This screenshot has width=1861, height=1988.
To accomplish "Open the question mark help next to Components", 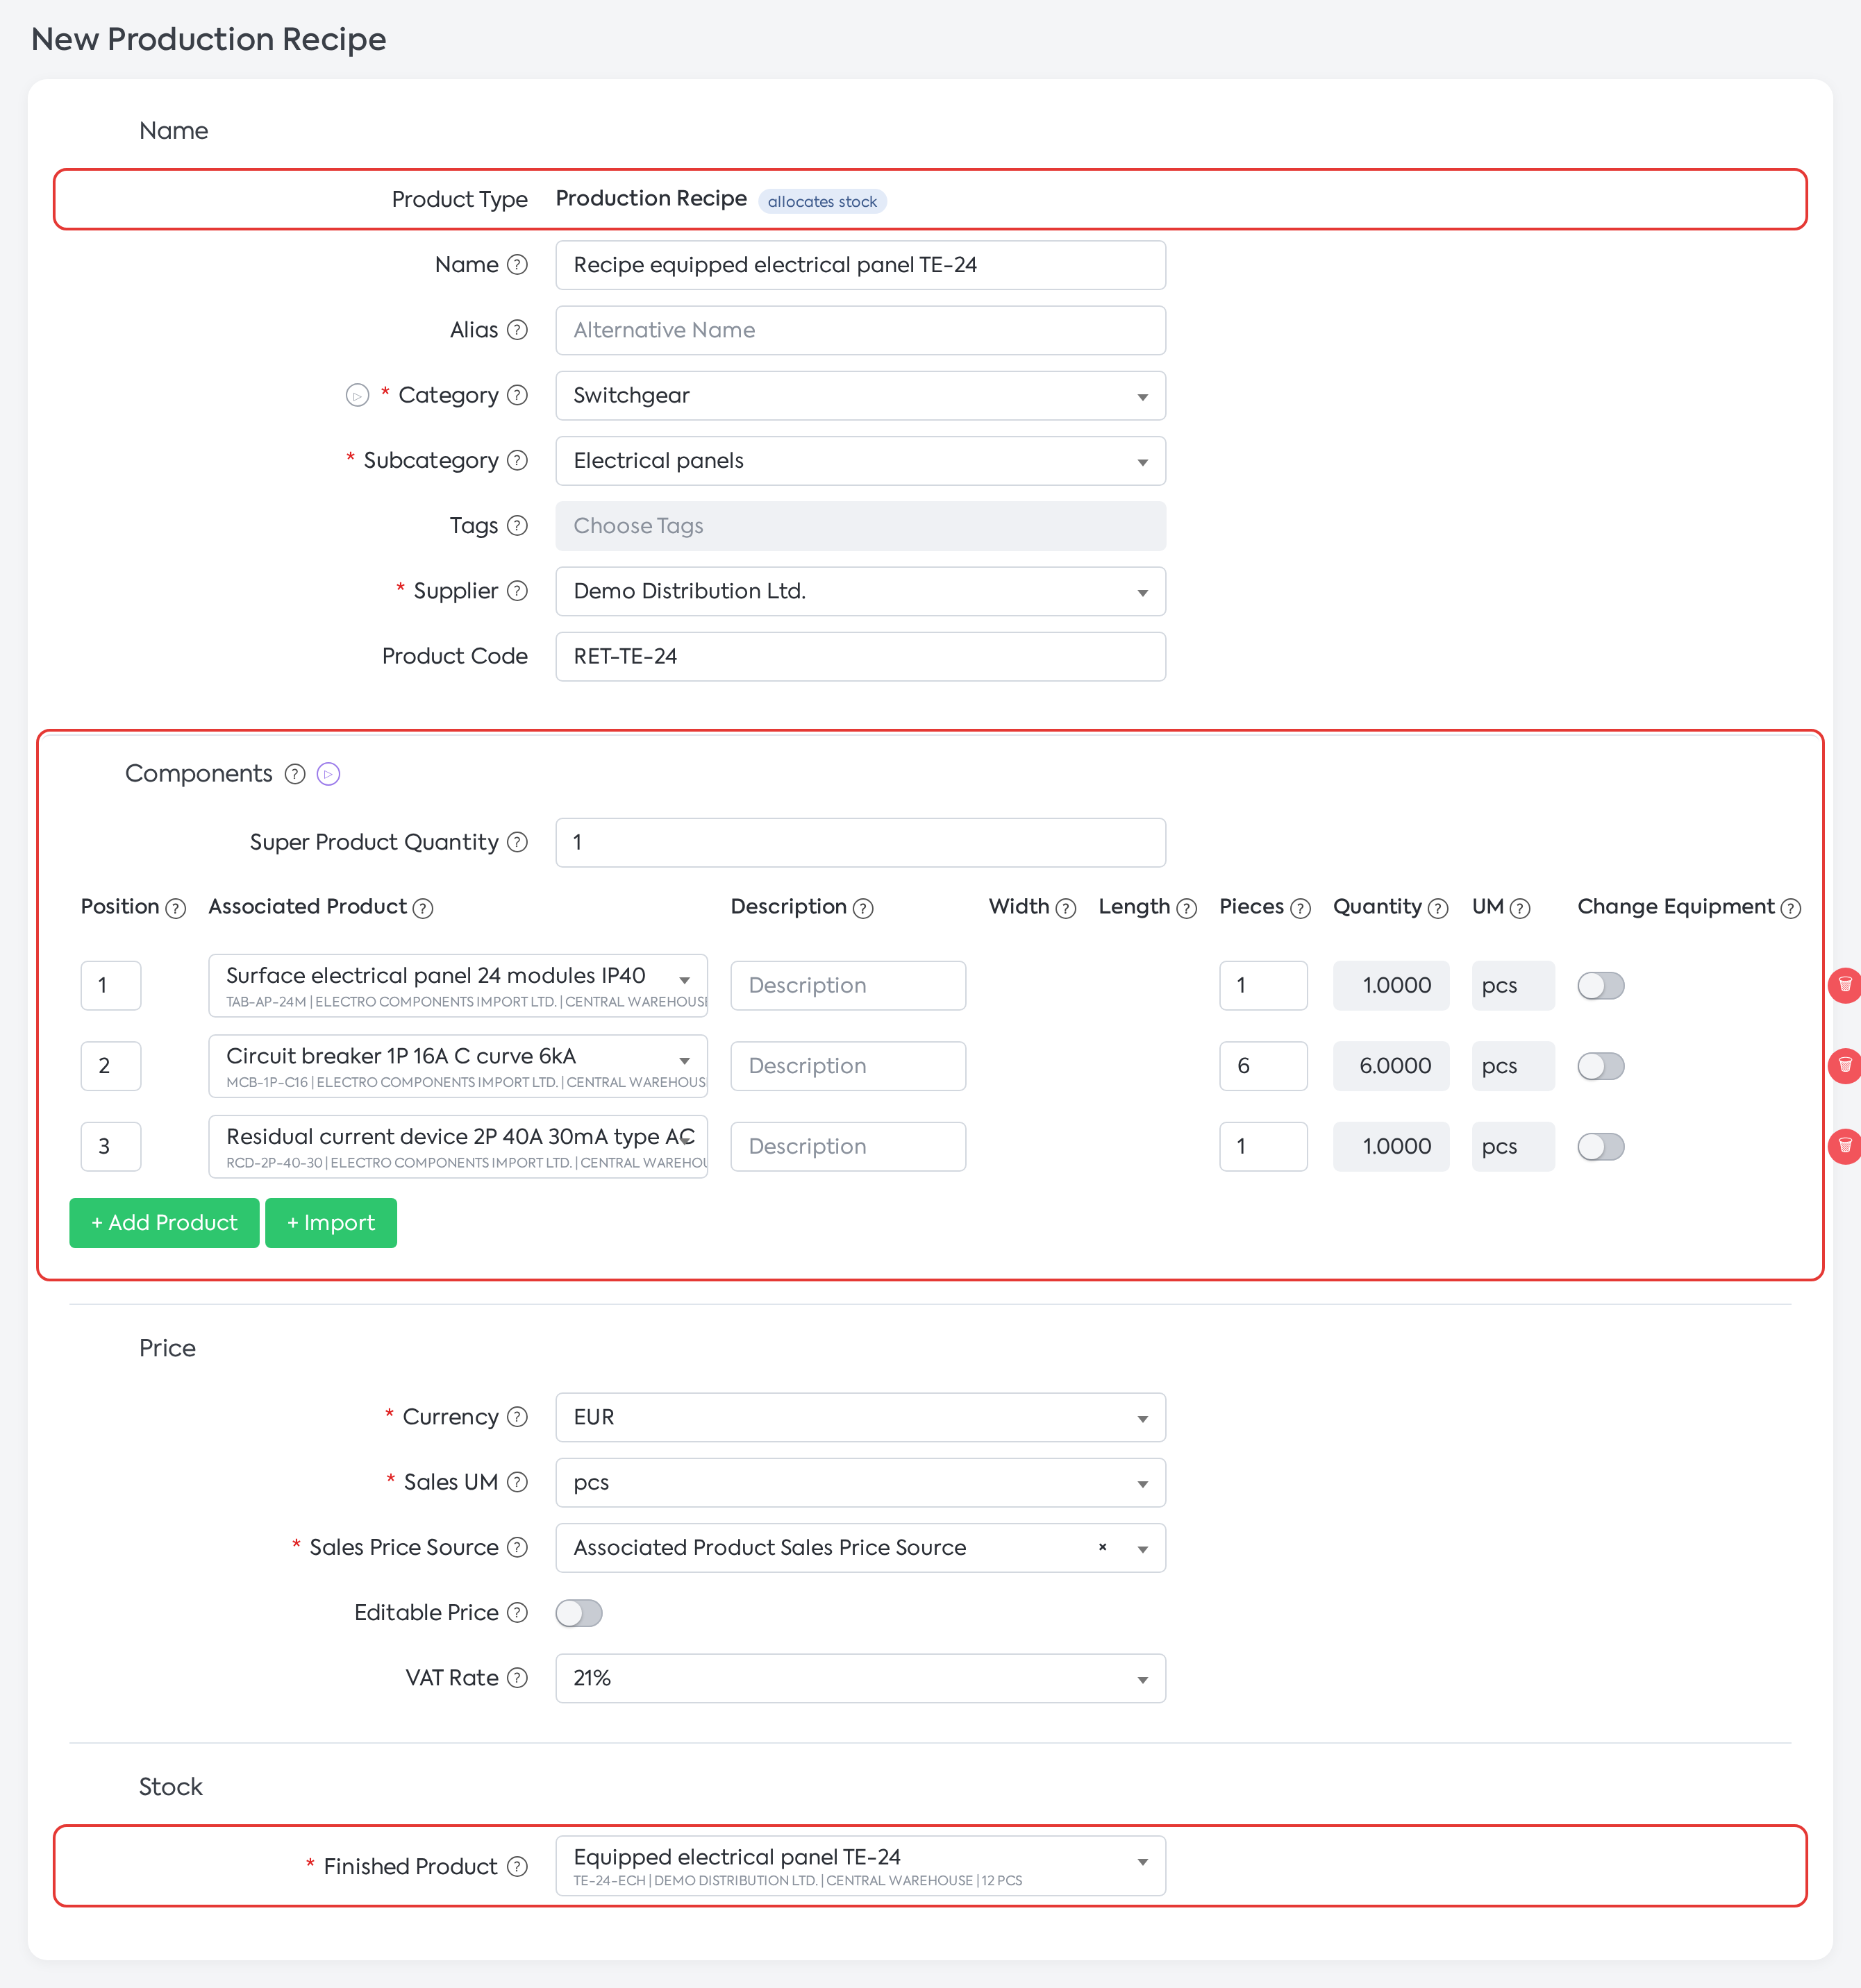I will point(295,774).
